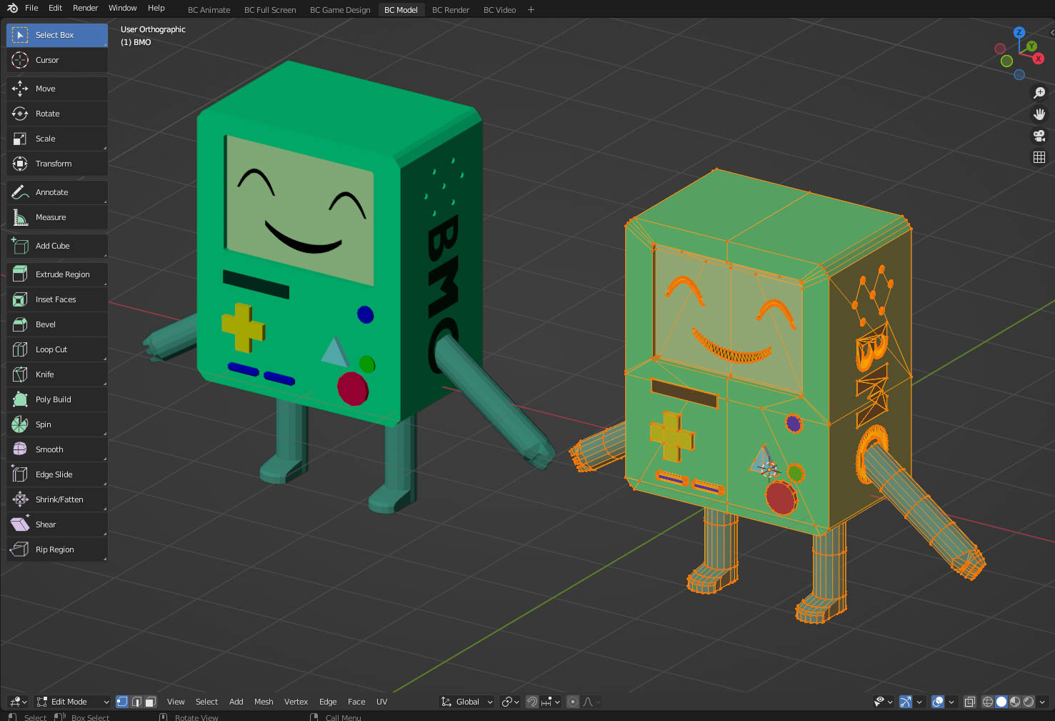This screenshot has height=721, width=1055.
Task: Open the UV menu in viewport header
Action: click(382, 702)
